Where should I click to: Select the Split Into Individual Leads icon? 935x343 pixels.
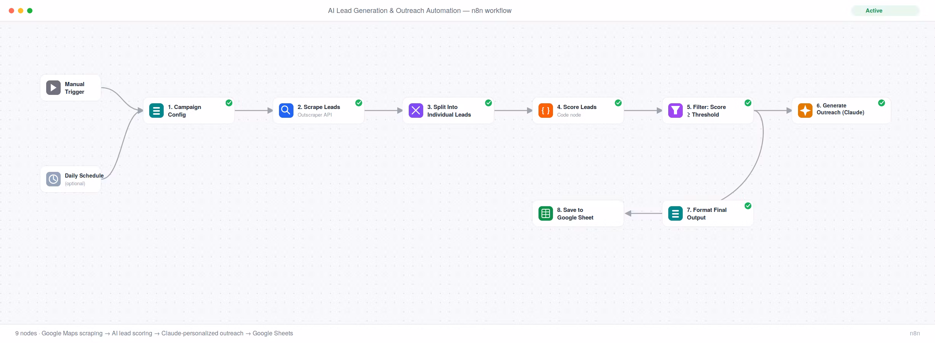(x=416, y=111)
